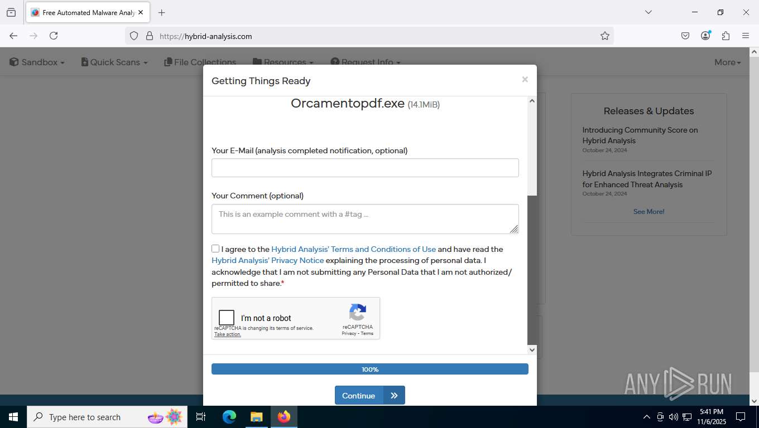Click the Continue button
The image size is (759, 428).
point(369,395)
